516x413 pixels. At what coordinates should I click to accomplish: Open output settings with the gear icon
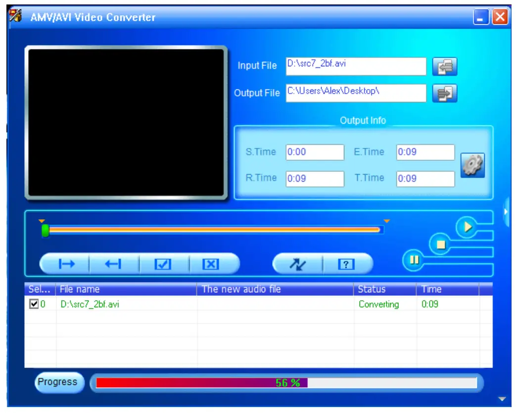pyautogui.click(x=472, y=165)
